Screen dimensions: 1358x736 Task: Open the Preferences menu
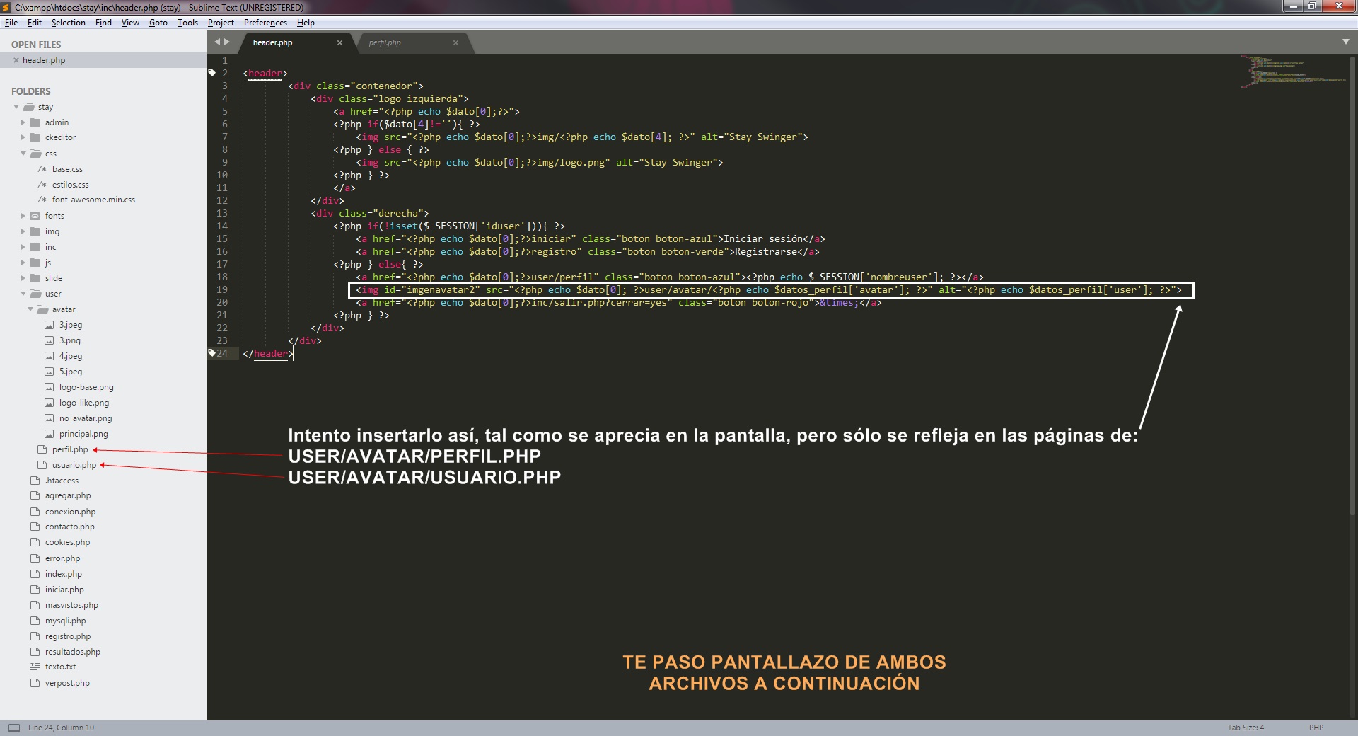point(265,23)
